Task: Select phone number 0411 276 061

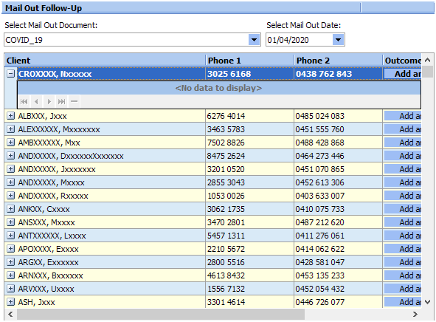Action: click(319, 236)
